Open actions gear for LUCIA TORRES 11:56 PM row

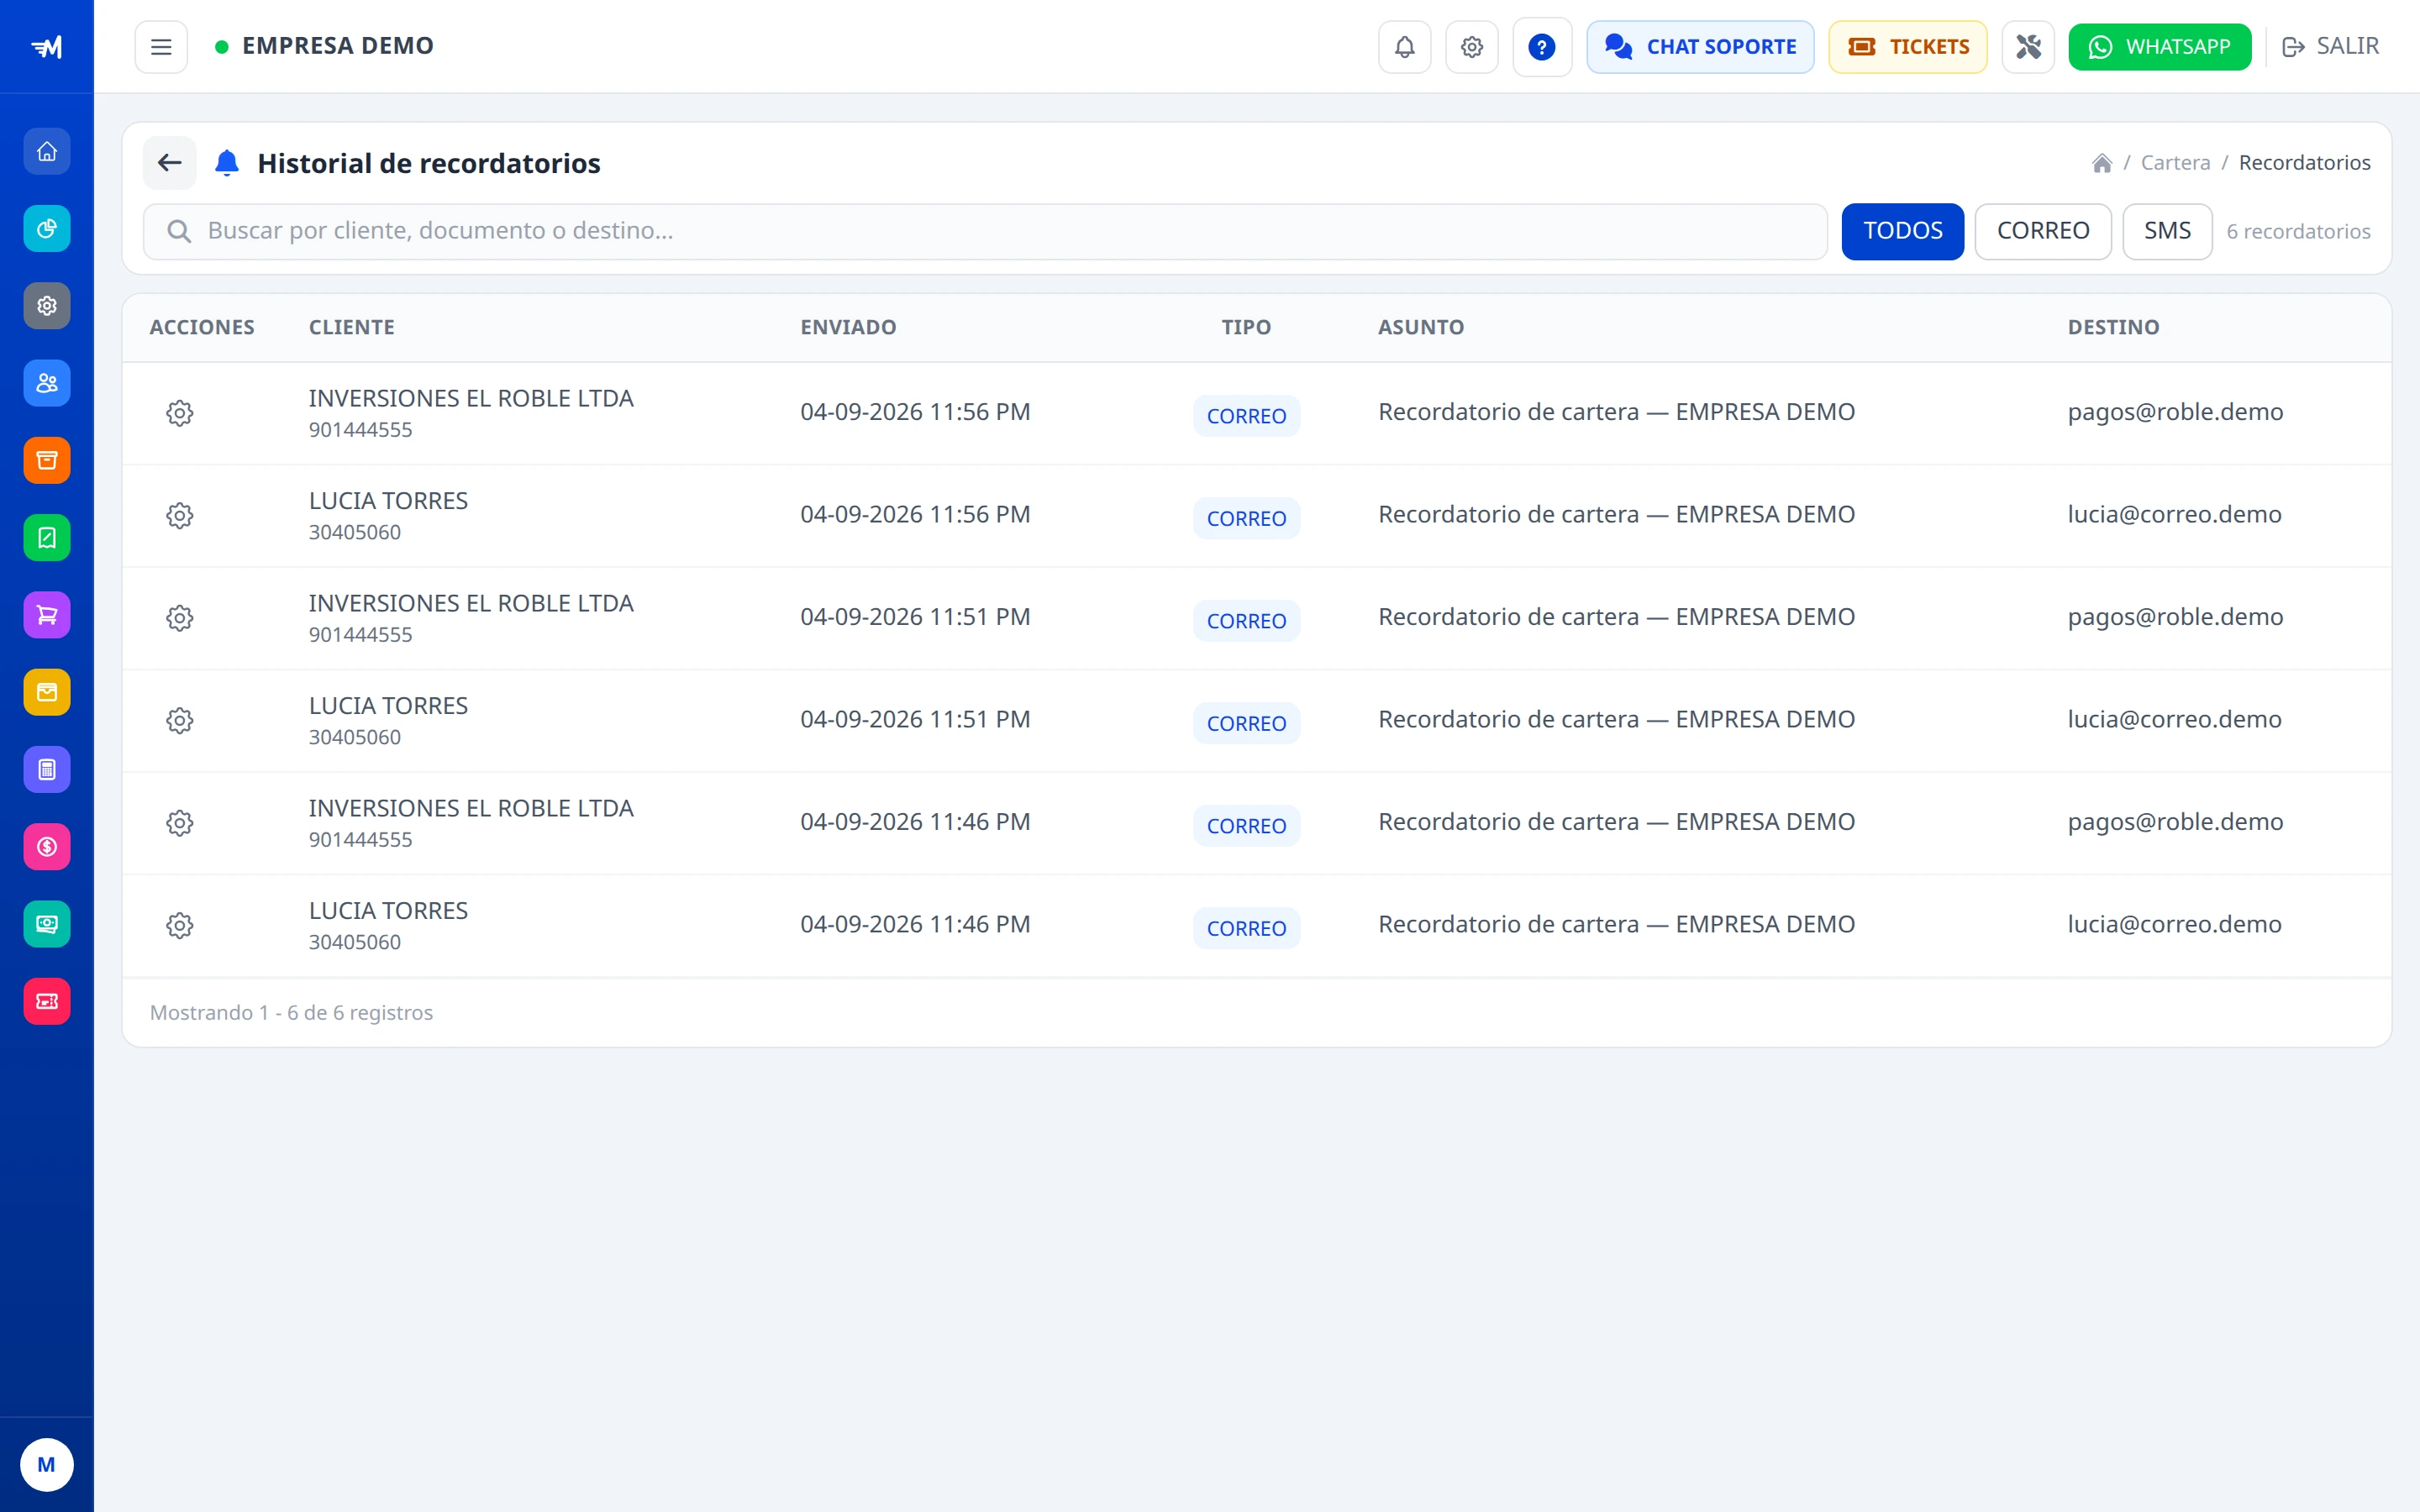tap(180, 516)
